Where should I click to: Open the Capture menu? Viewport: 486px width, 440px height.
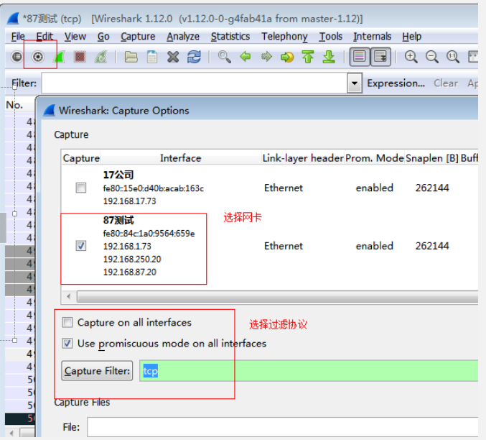click(138, 37)
